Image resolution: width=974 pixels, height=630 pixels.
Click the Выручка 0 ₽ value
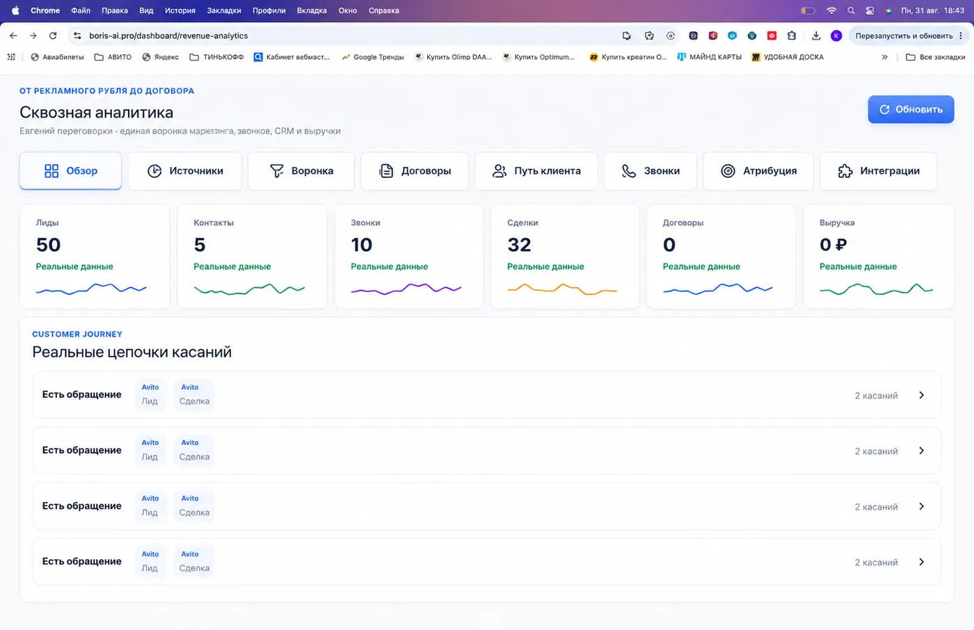(833, 245)
